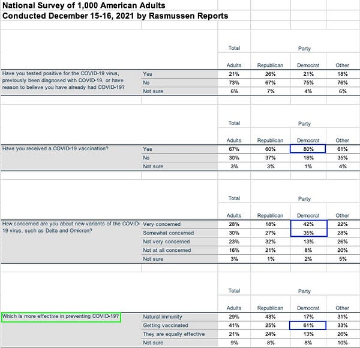Select the 24% Republican 'equally effective' cell
This screenshot has height=348, width=360.
(x=270, y=334)
